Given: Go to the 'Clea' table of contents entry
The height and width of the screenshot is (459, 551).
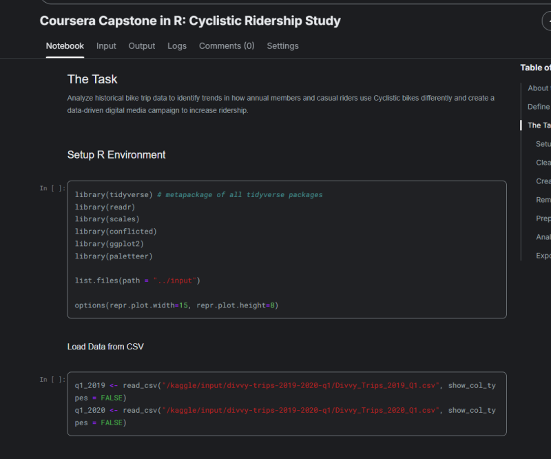Looking at the screenshot, I should tap(543, 163).
